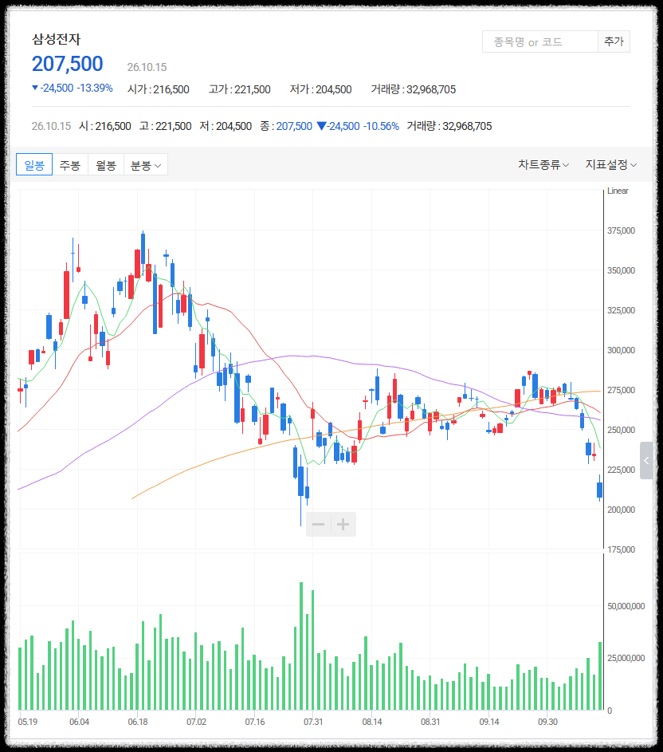Image resolution: width=663 pixels, height=752 pixels.
Task: Select the 일봉 daily chart tab
Action: (34, 164)
